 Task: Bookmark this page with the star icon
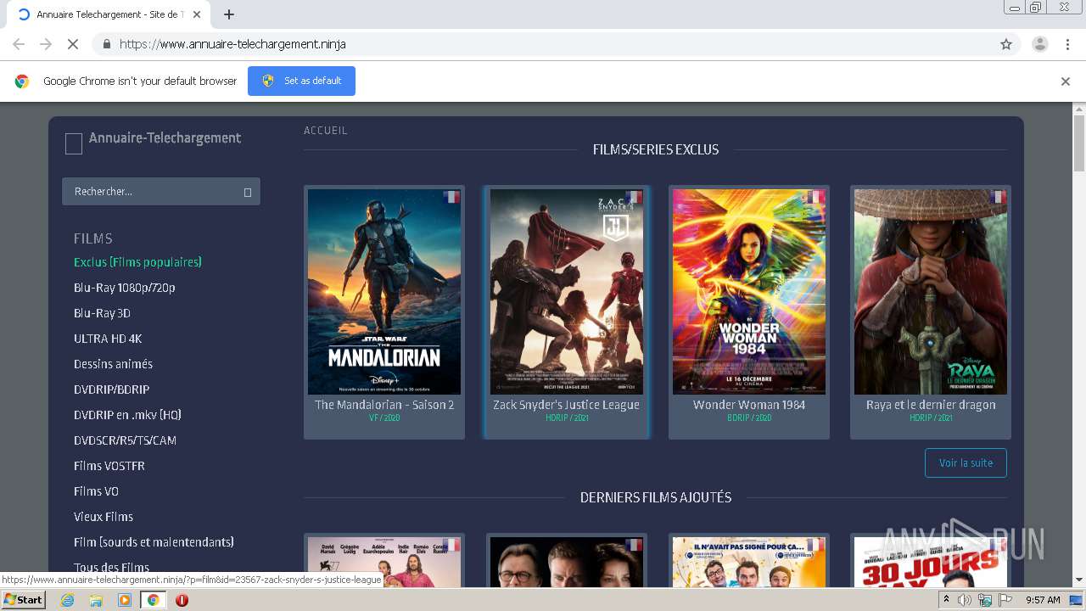[x=1006, y=44]
